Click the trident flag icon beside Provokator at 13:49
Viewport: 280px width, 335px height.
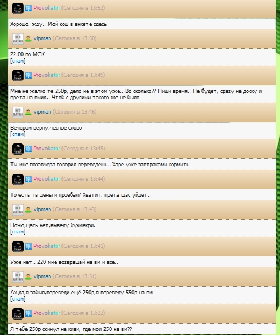pyautogui.click(x=29, y=75)
